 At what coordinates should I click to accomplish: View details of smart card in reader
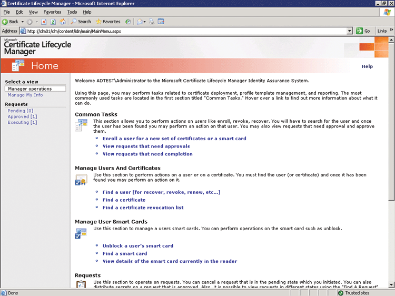[170, 261]
